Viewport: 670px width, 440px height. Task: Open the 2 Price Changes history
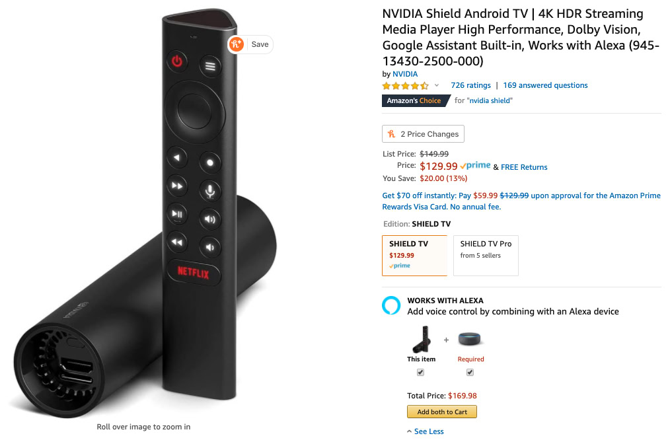tap(423, 133)
